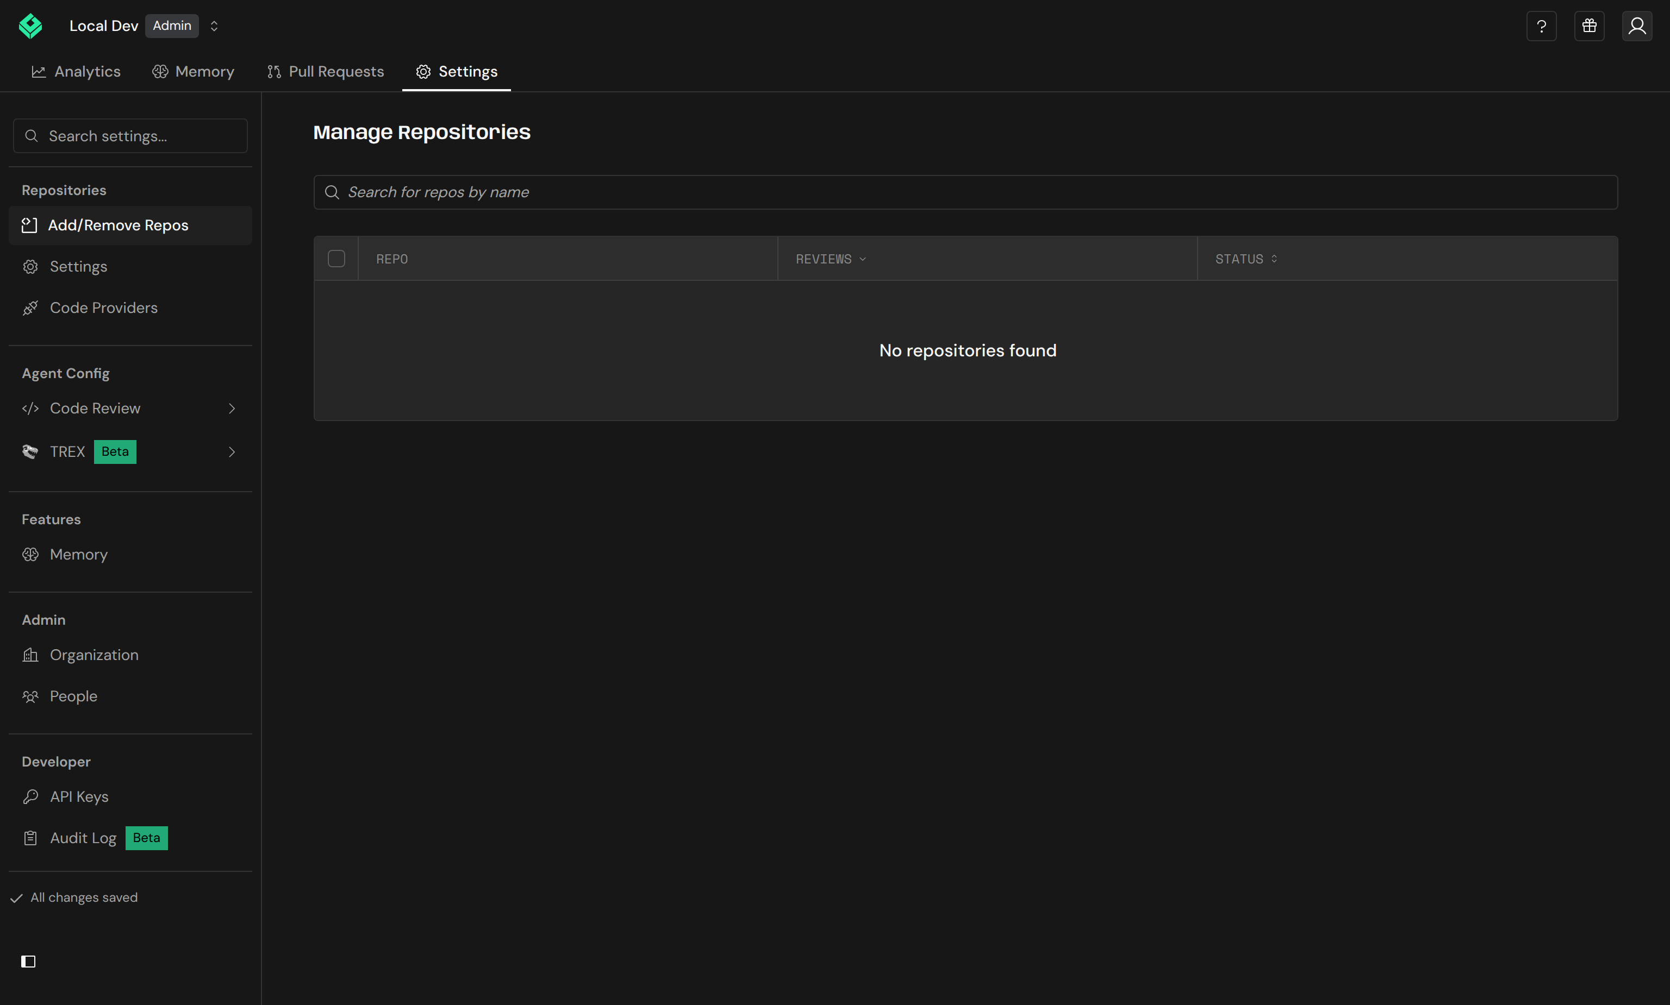Open the Pull Requests tab
The height and width of the screenshot is (1005, 1670).
(325, 72)
